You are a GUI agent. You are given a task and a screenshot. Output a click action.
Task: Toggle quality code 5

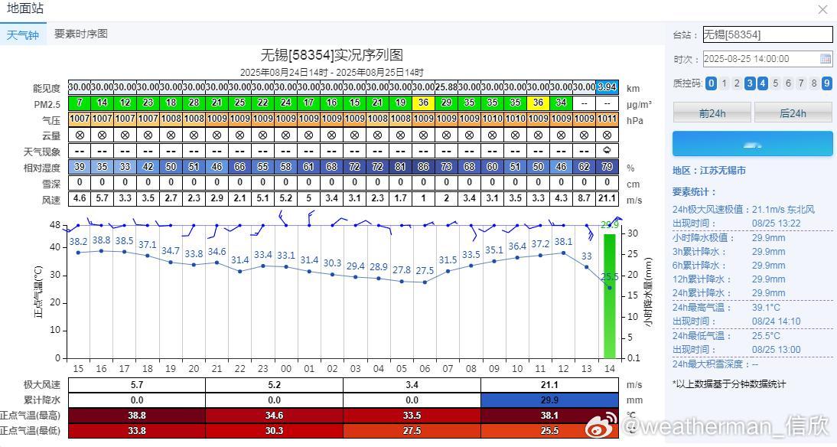[776, 83]
